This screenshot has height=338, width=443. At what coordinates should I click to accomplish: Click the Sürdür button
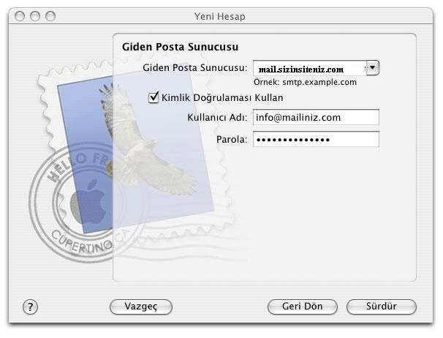382,307
